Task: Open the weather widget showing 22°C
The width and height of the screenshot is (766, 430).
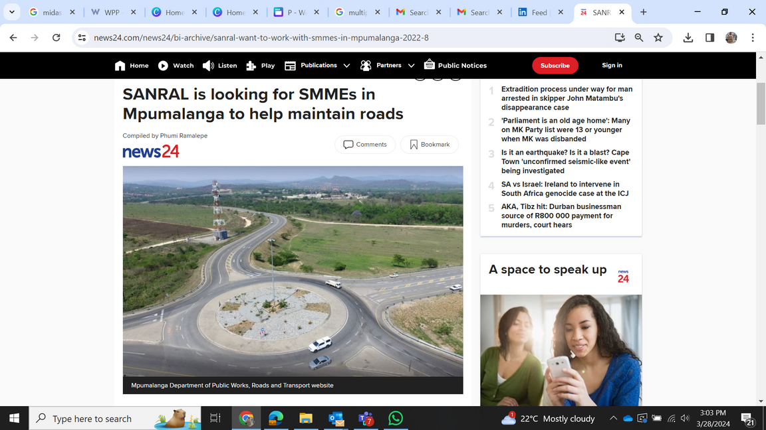Action: pyautogui.click(x=548, y=418)
